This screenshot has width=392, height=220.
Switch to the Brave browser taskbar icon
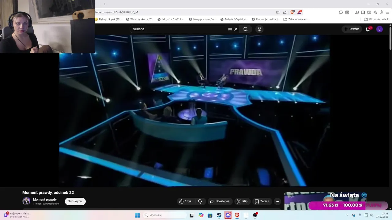[237, 215]
